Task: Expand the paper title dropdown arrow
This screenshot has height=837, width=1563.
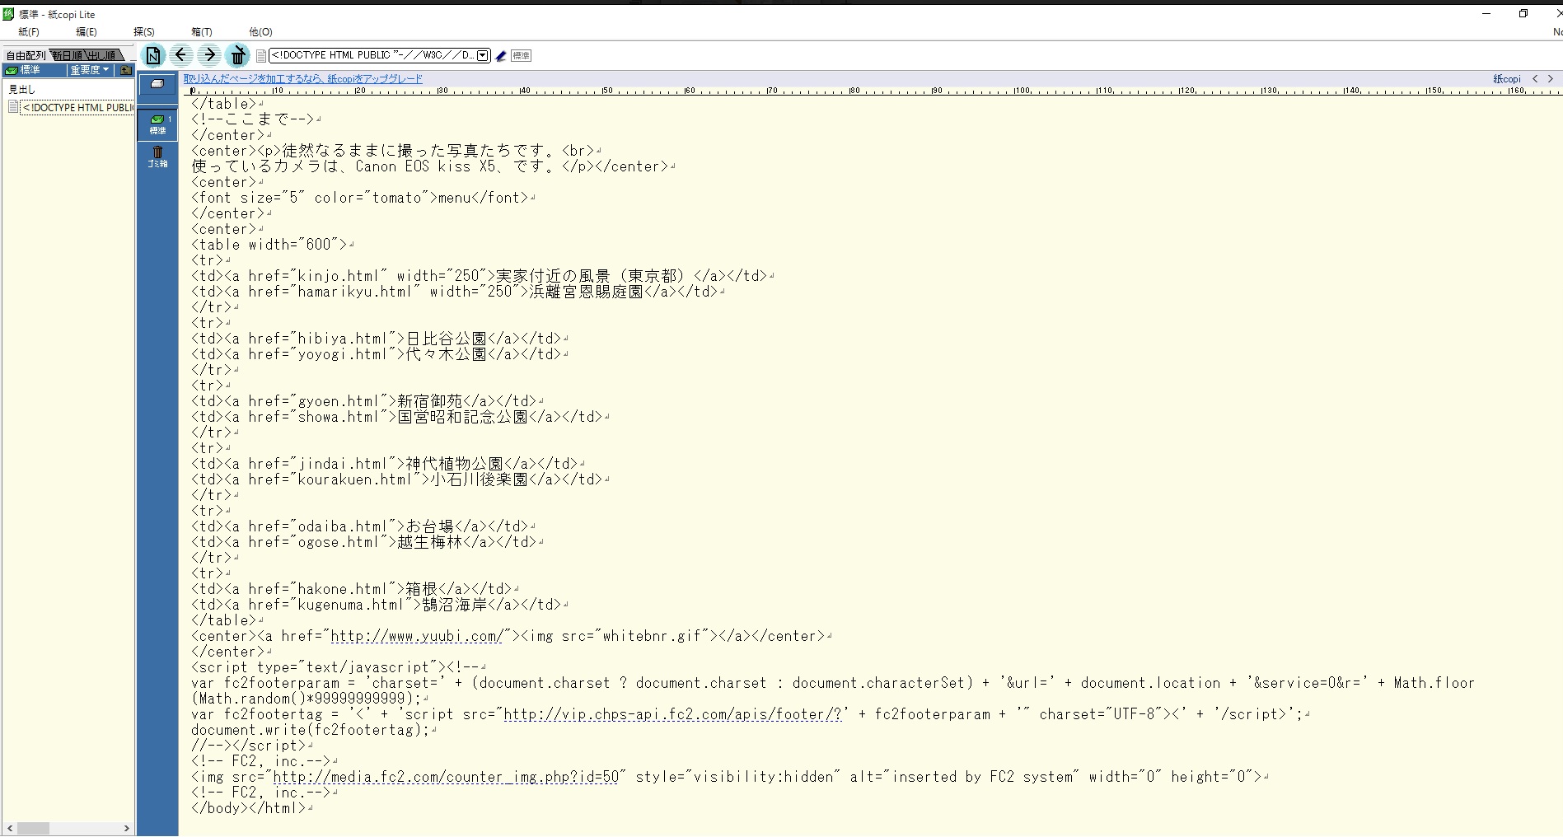Action: (x=483, y=55)
